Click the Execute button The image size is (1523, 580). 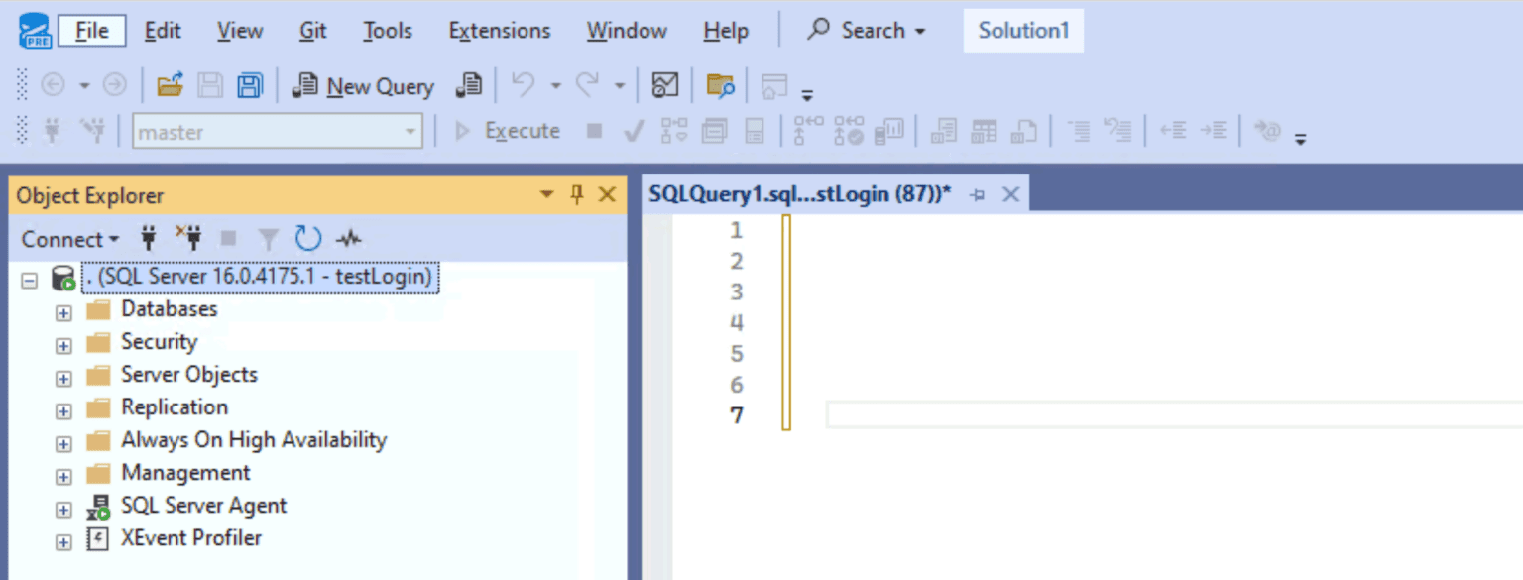(506, 131)
